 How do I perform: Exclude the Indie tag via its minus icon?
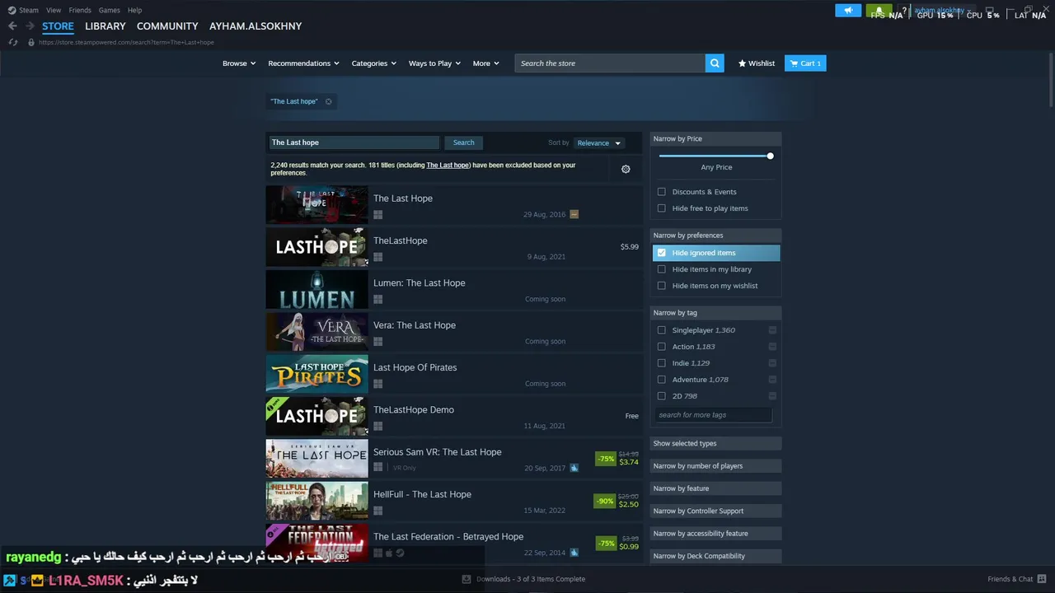tap(772, 363)
